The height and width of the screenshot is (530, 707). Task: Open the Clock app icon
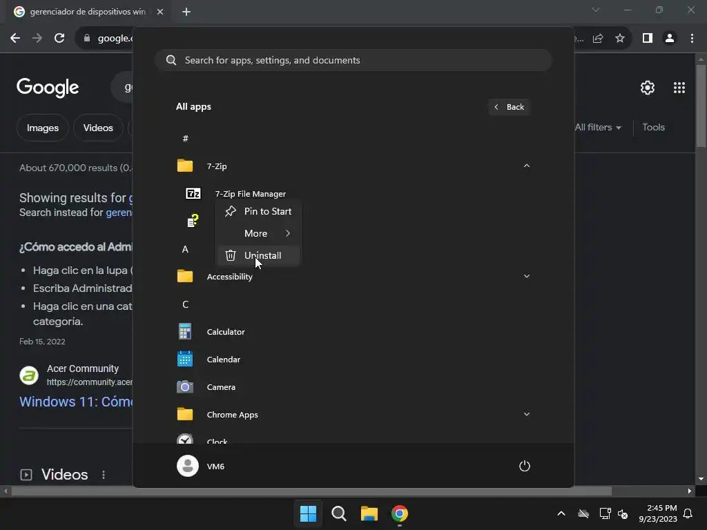[185, 438]
